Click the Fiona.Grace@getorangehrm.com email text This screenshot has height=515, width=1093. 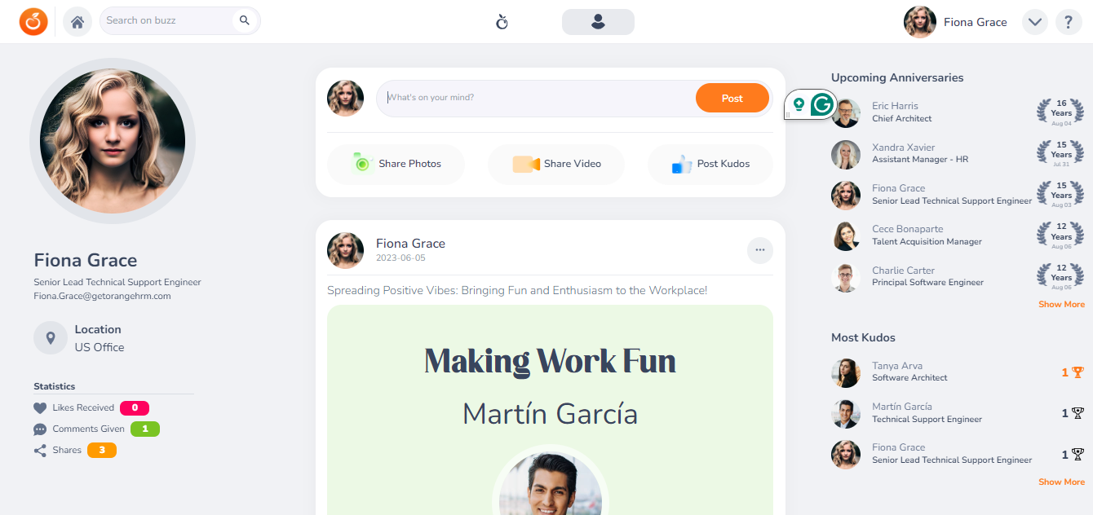[x=102, y=296]
